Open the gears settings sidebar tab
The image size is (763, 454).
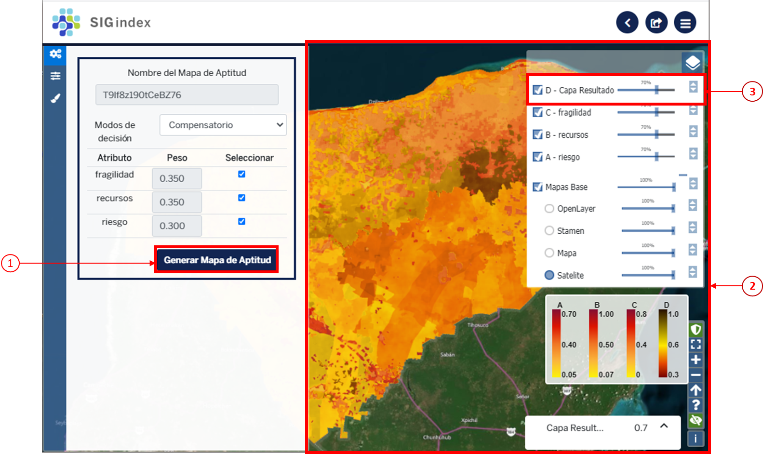point(55,54)
